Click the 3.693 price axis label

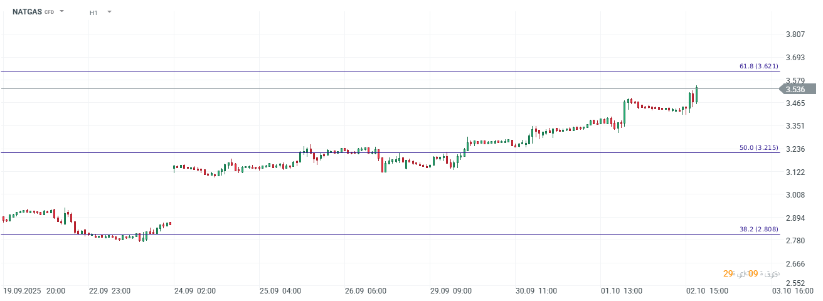pos(795,58)
